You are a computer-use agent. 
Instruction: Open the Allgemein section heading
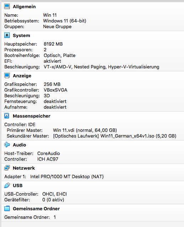[x=24, y=7]
